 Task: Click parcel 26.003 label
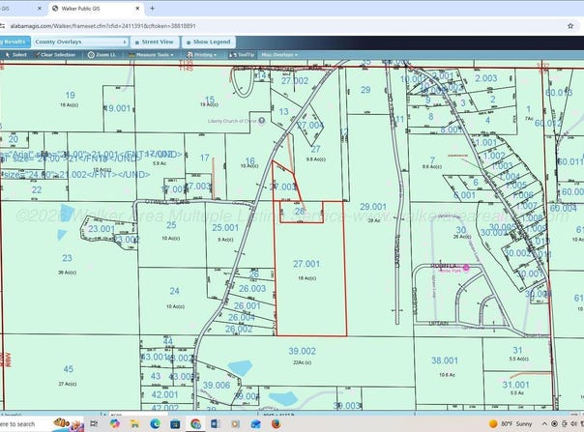pyautogui.click(x=252, y=289)
